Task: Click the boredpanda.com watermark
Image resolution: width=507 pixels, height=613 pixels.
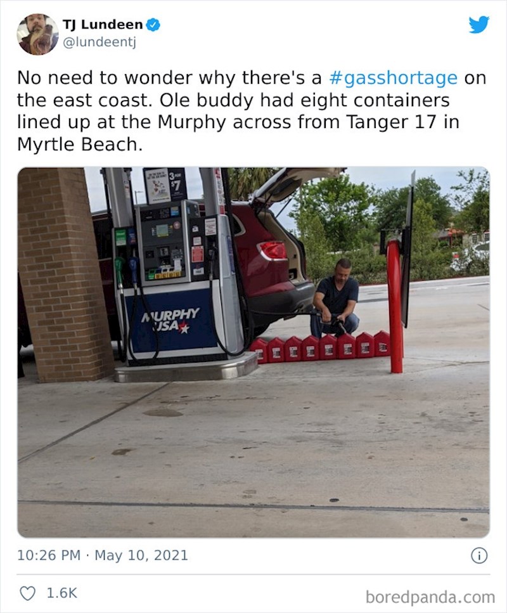Action: [x=430, y=597]
